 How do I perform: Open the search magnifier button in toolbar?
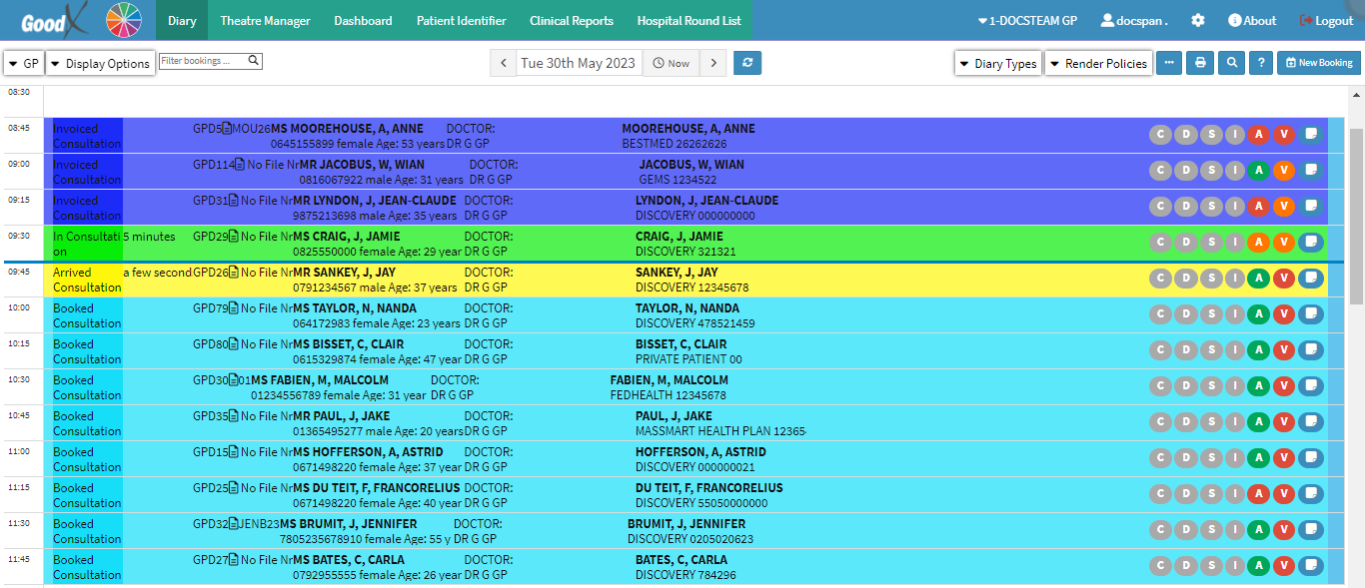[x=1232, y=63]
